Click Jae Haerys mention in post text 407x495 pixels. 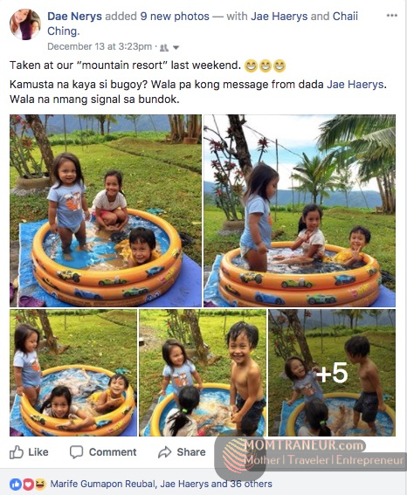pos(355,85)
